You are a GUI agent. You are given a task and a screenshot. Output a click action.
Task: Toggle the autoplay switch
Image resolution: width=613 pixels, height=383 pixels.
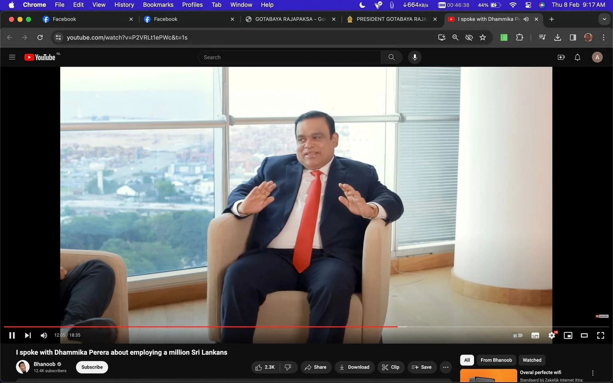pos(518,336)
